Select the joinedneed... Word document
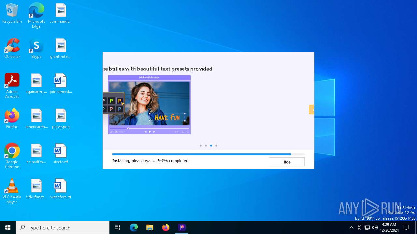 [61, 84]
